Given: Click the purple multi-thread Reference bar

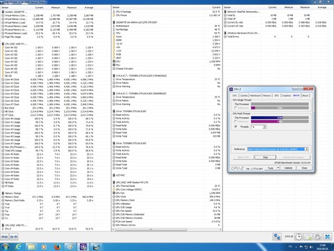Looking at the screenshot, I should (280, 121).
